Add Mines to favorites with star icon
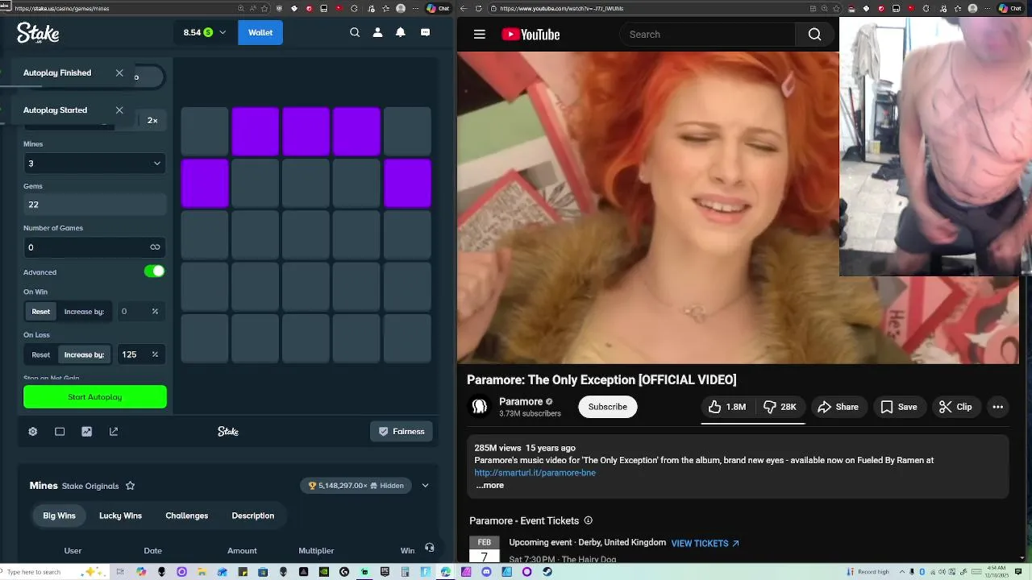This screenshot has width=1032, height=580. click(x=130, y=486)
